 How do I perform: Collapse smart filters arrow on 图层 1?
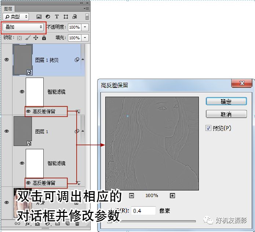click(83, 131)
